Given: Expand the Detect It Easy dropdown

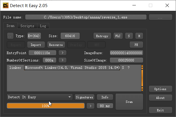Looking at the screenshot, I should pos(40,97).
